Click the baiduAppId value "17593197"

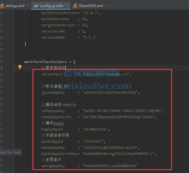point(93,141)
